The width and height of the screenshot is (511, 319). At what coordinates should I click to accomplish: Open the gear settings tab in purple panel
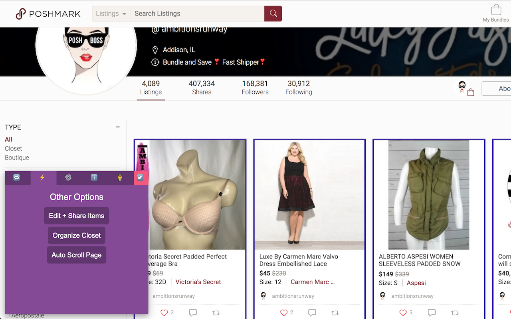coord(68,178)
